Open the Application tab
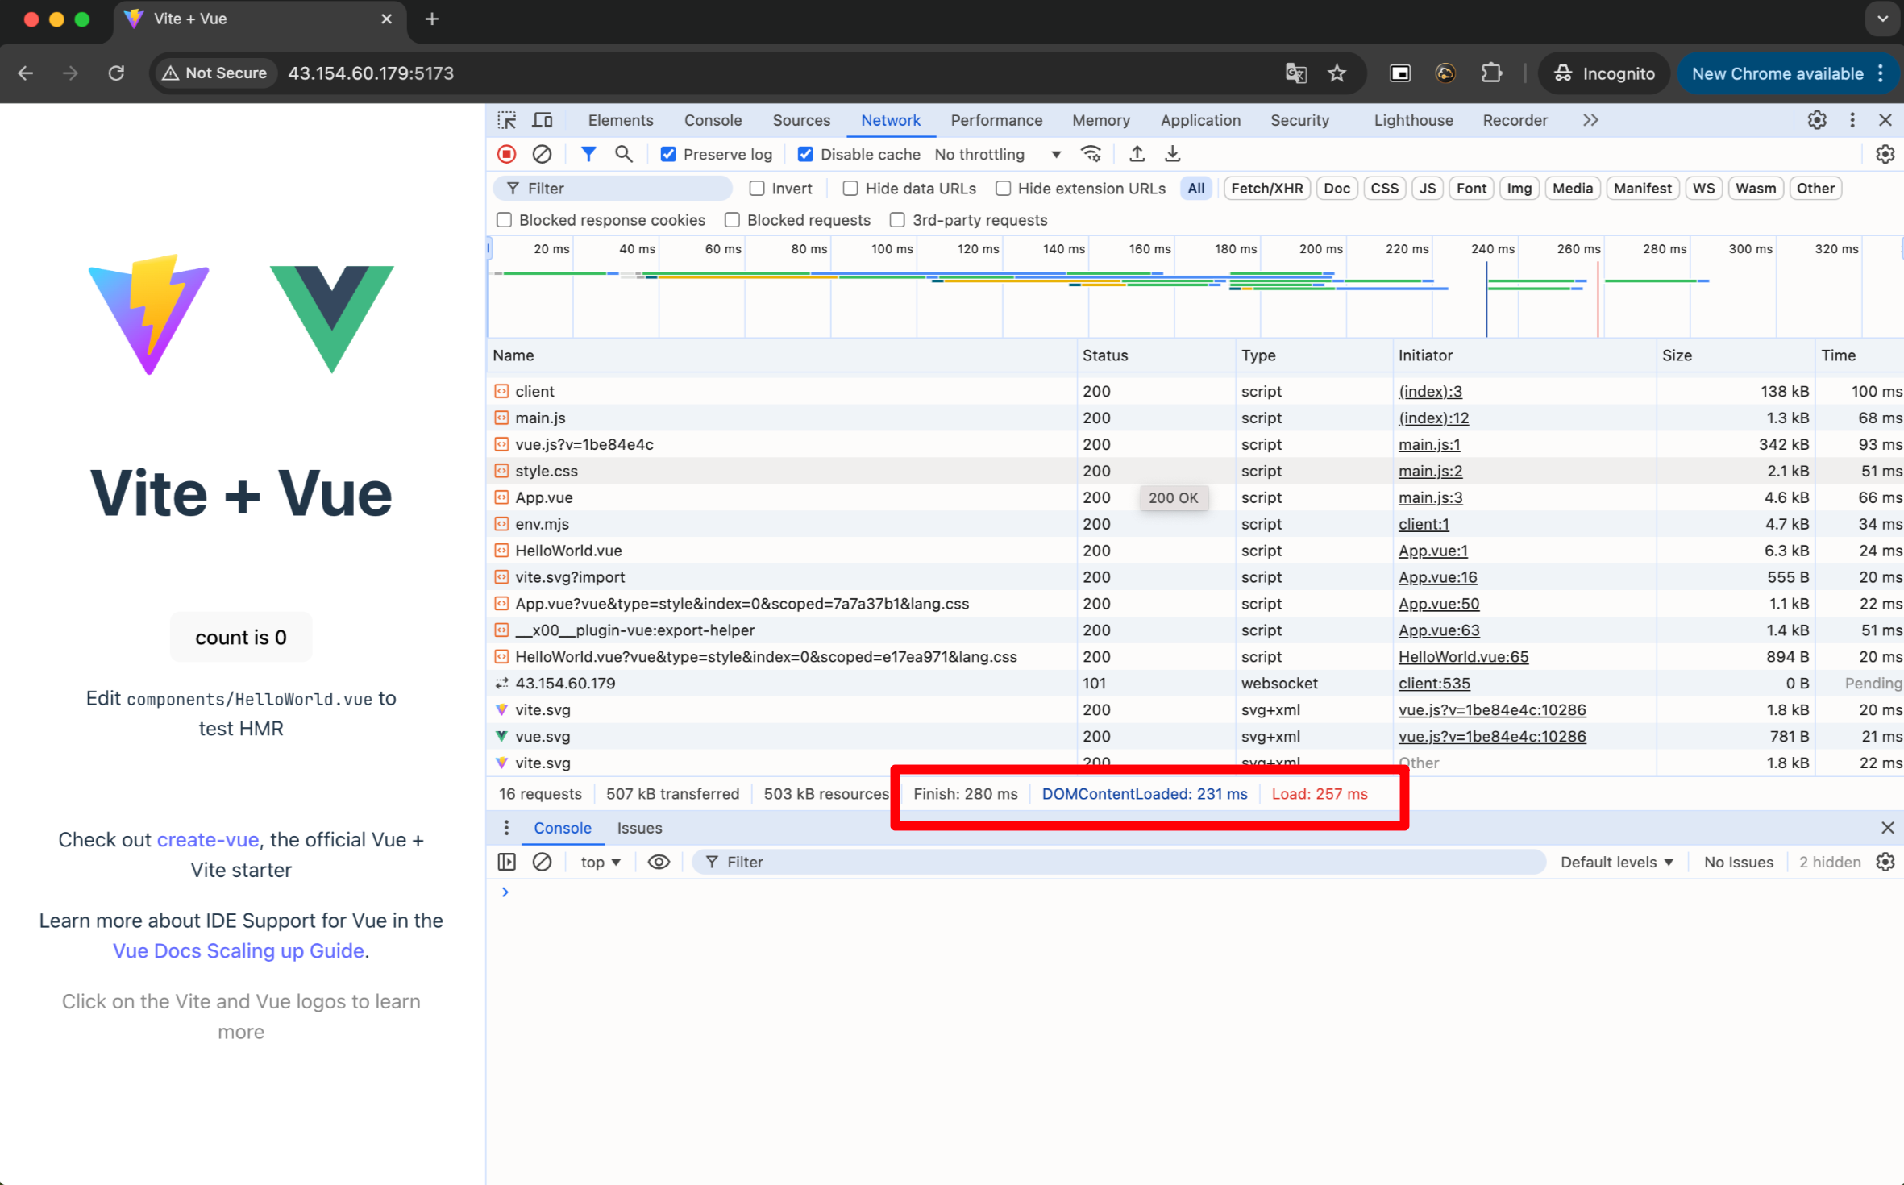 (1200, 120)
